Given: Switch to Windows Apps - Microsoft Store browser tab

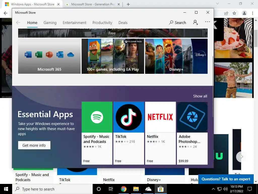Looking at the screenshot, I should click(x=33, y=4).
